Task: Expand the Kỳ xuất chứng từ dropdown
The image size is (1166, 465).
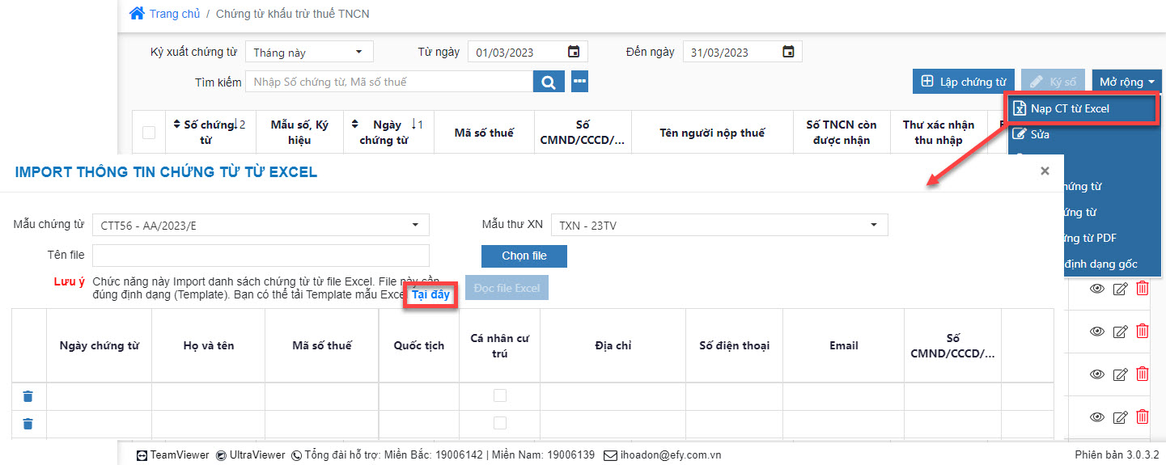Action: point(309,53)
